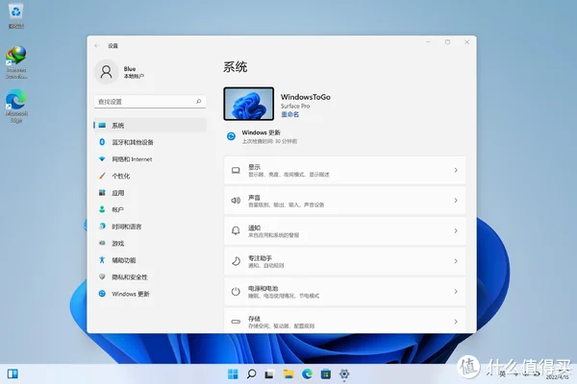Launch Microsoft Edge from the taskbar
The height and width of the screenshot is (384, 577).
point(308,374)
